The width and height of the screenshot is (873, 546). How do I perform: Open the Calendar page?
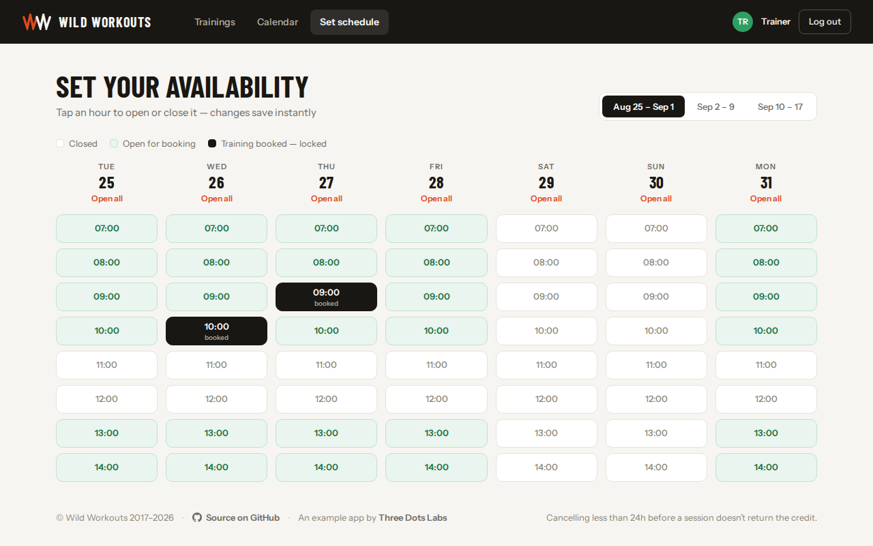coord(278,22)
